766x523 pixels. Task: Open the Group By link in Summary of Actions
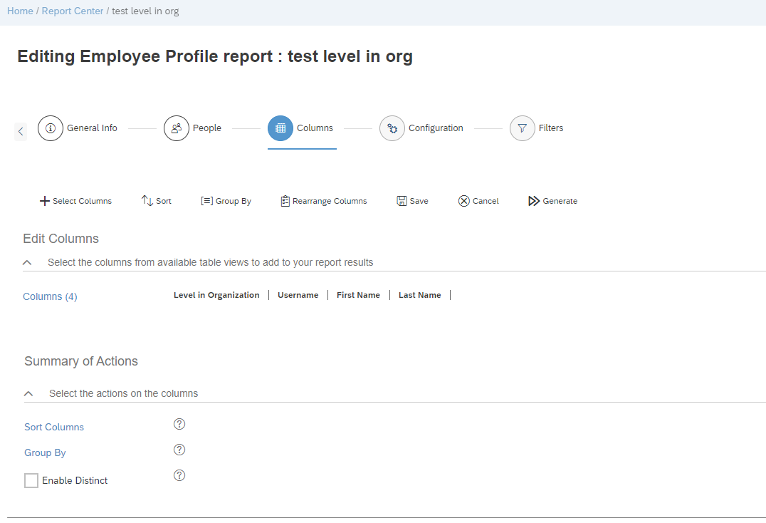[45, 452]
